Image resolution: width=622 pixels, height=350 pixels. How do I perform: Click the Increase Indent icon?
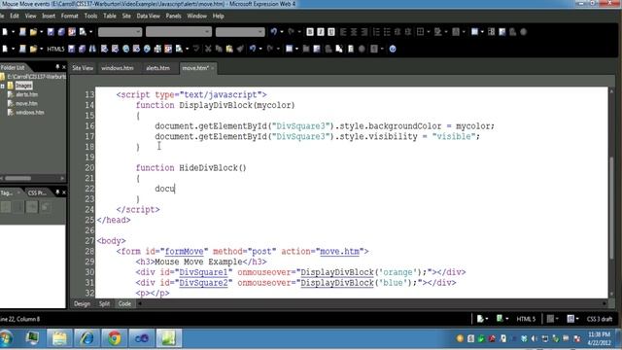point(408,32)
